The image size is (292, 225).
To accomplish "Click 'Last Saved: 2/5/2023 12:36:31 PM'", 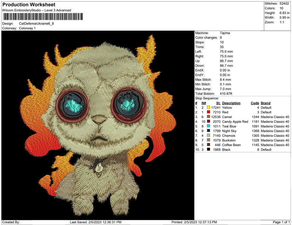I will (96, 222).
